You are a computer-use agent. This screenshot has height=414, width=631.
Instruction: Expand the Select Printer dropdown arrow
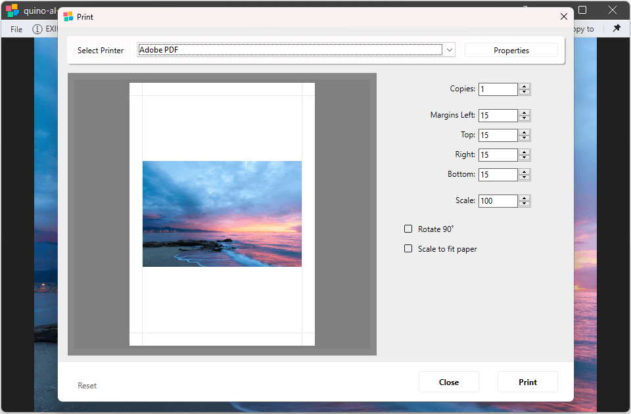click(x=449, y=50)
